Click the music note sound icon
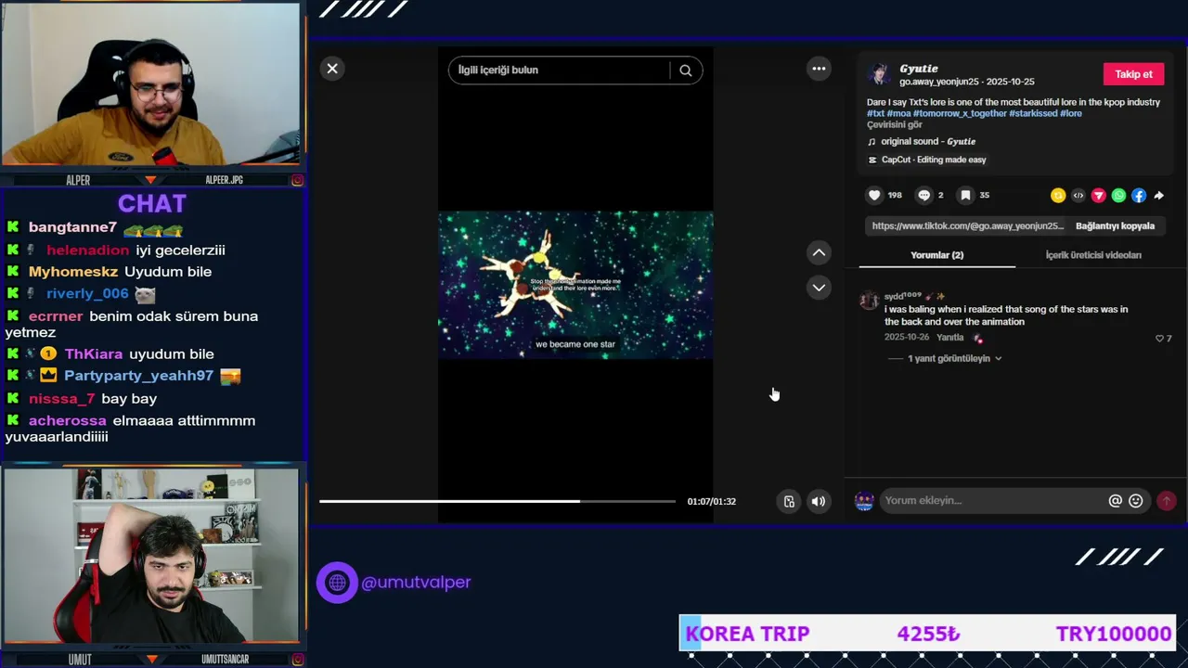The image size is (1188, 668). [x=872, y=142]
